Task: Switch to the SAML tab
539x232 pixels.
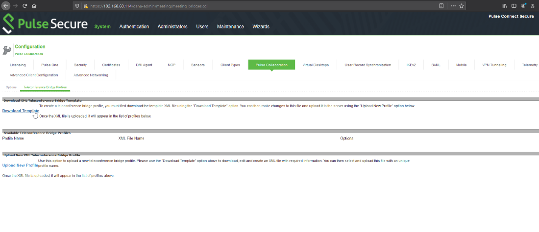Action: coord(436,65)
